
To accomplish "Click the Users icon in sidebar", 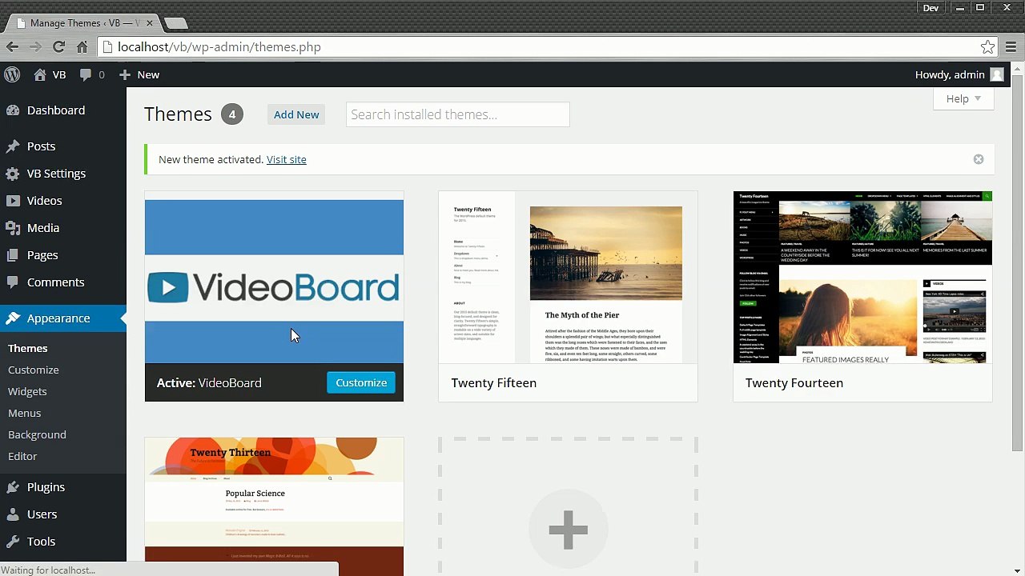I will [x=13, y=514].
